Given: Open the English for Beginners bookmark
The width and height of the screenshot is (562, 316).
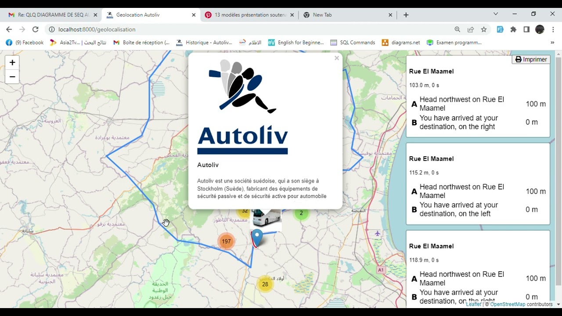Looking at the screenshot, I should [296, 43].
